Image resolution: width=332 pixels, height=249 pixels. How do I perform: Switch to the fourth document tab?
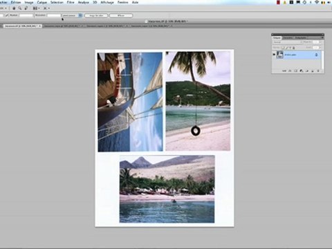151,26
